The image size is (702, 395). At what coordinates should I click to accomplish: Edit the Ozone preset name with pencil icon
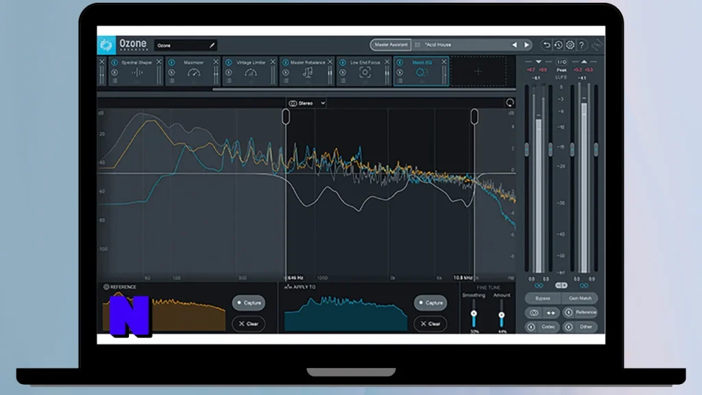click(212, 45)
